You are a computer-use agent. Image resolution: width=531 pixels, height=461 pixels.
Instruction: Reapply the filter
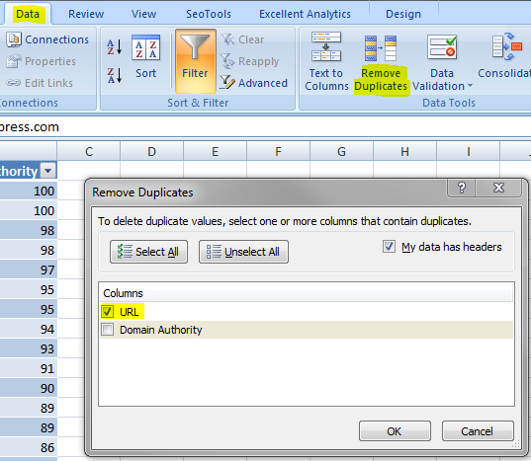click(250, 61)
